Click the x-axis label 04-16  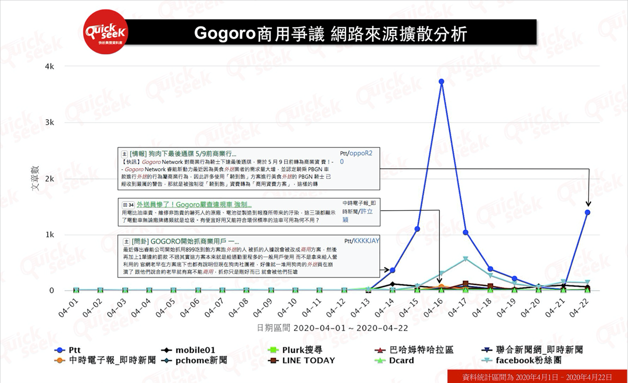434,308
